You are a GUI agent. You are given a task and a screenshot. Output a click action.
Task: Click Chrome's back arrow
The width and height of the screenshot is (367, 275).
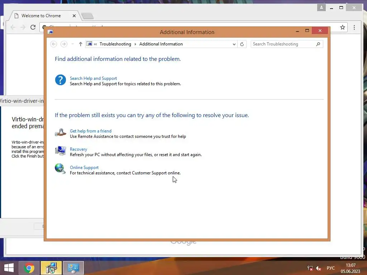click(x=13, y=27)
